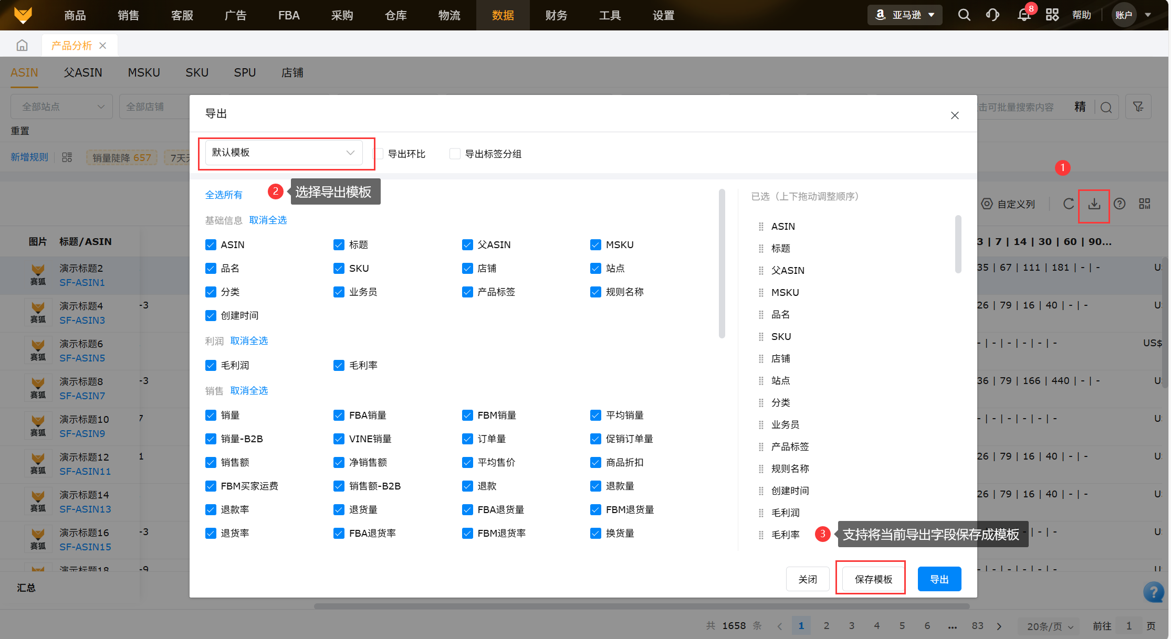Enable the 导出环比 checkbox
1171x639 pixels.
point(379,154)
